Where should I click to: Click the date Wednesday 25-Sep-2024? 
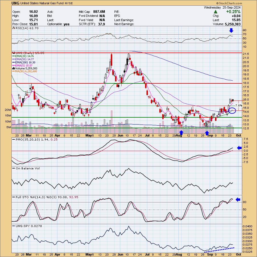[x=222, y=7]
